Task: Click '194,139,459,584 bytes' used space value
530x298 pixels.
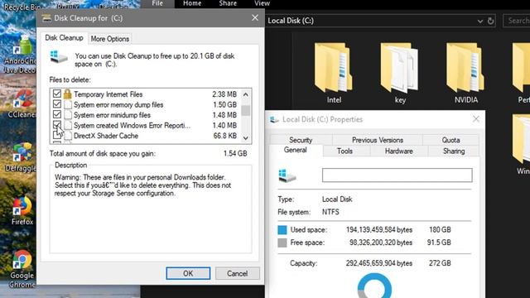Action: point(379,230)
